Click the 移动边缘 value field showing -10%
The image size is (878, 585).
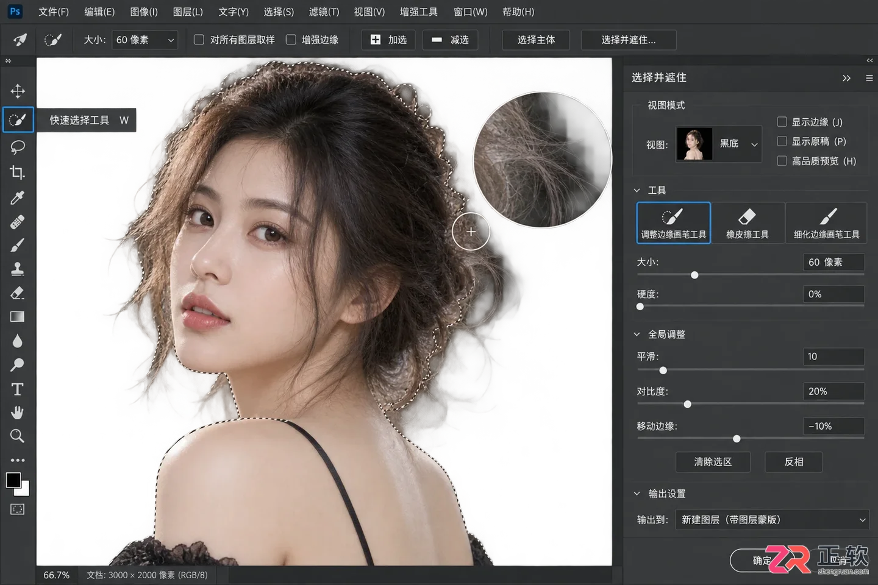click(833, 427)
